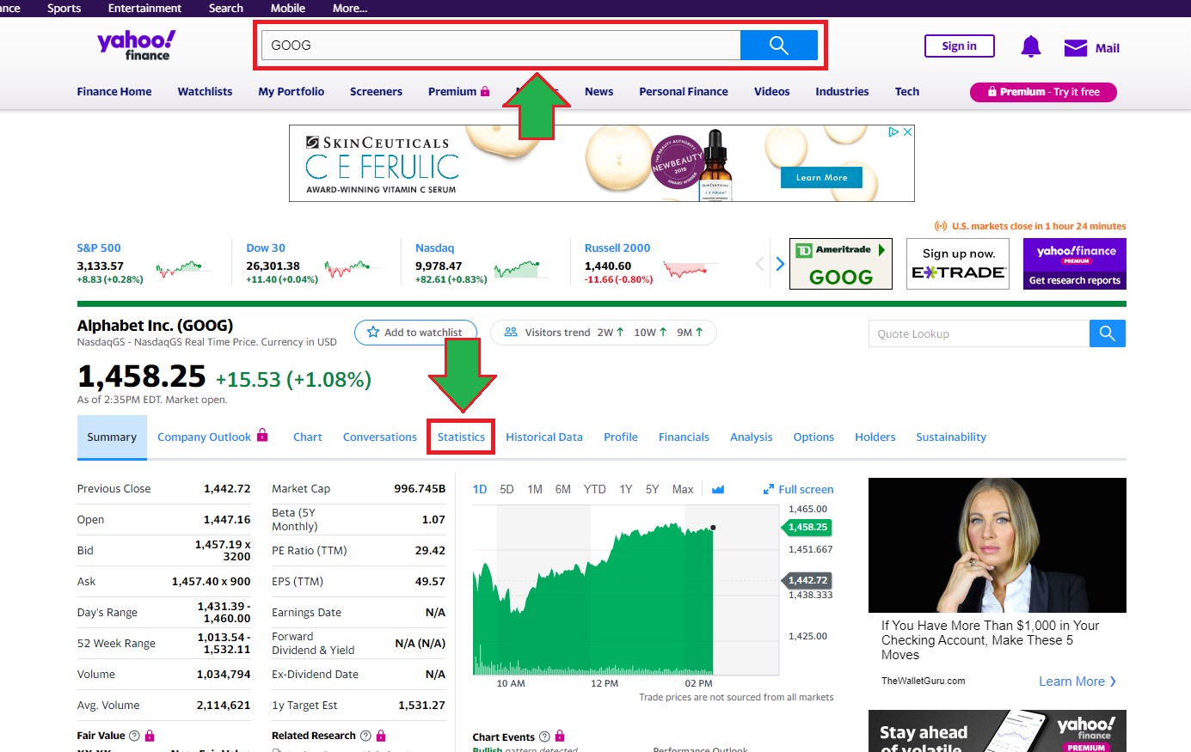Select the 1Y chart range
This screenshot has height=752, width=1191.
point(626,489)
